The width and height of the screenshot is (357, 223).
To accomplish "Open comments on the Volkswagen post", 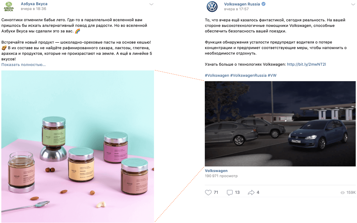I will 230,192.
